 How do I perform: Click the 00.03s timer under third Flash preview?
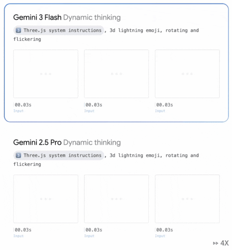pos(165,105)
